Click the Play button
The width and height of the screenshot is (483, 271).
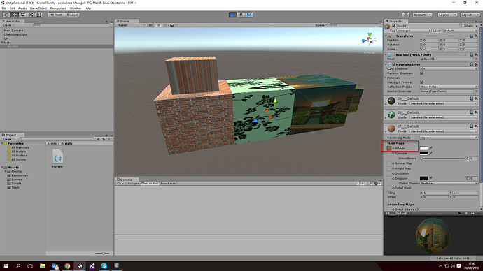click(233, 15)
